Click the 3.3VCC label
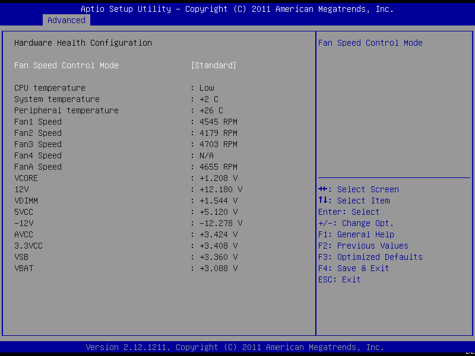The width and height of the screenshot is (475, 356). tap(28, 246)
